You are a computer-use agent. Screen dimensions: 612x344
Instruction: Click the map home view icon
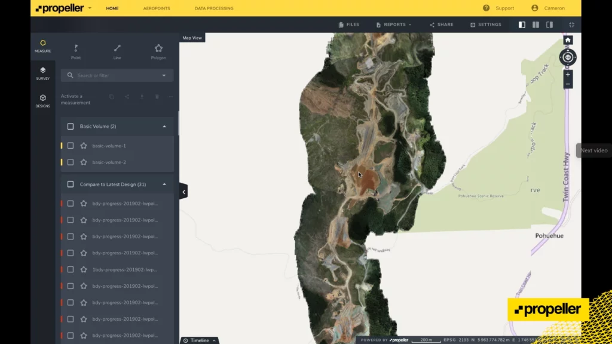click(x=568, y=40)
